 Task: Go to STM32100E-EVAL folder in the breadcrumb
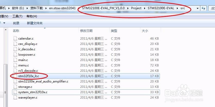[x=161, y=8]
